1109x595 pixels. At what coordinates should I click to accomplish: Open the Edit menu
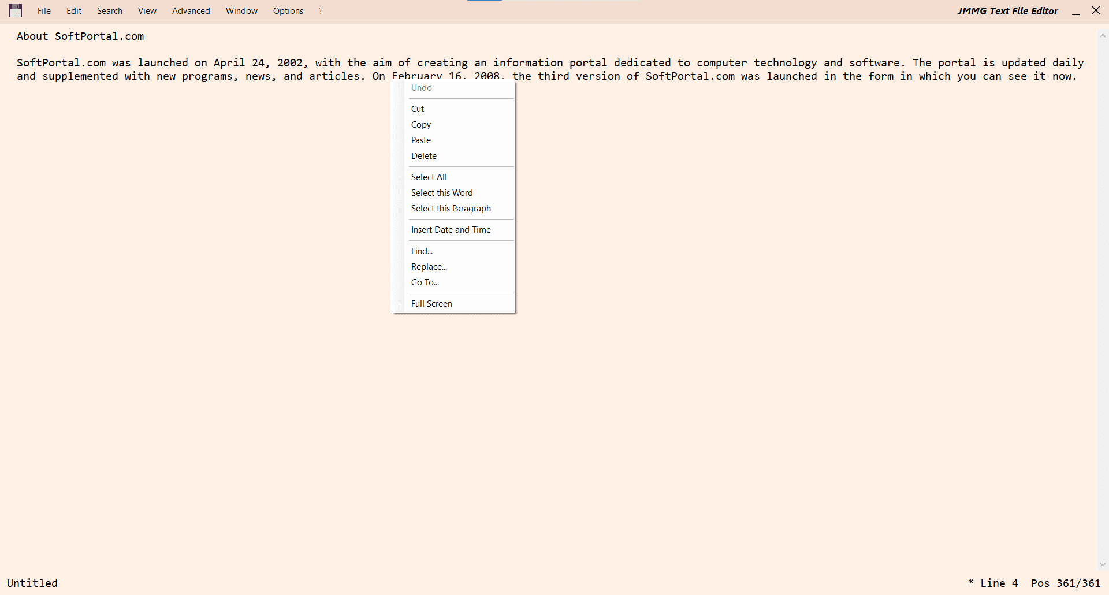(74, 11)
